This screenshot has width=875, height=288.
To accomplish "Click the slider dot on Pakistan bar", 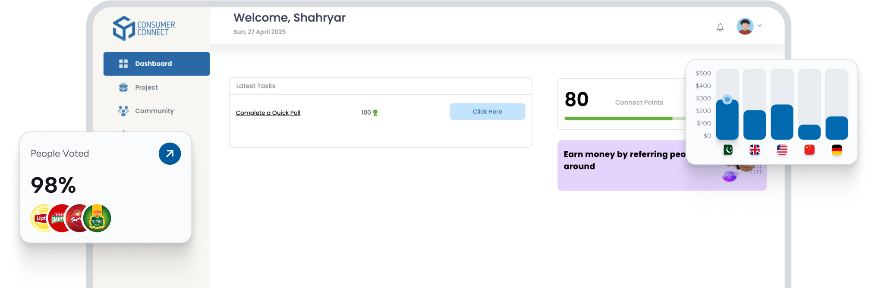I will tap(727, 100).
